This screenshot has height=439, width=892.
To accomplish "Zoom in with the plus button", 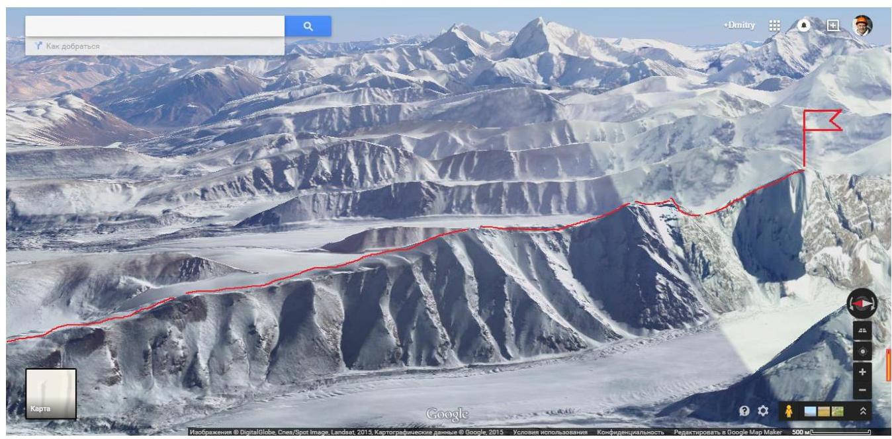I will pos(862,372).
